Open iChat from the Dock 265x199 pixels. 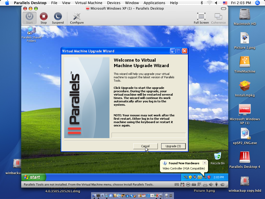pos(111,196)
